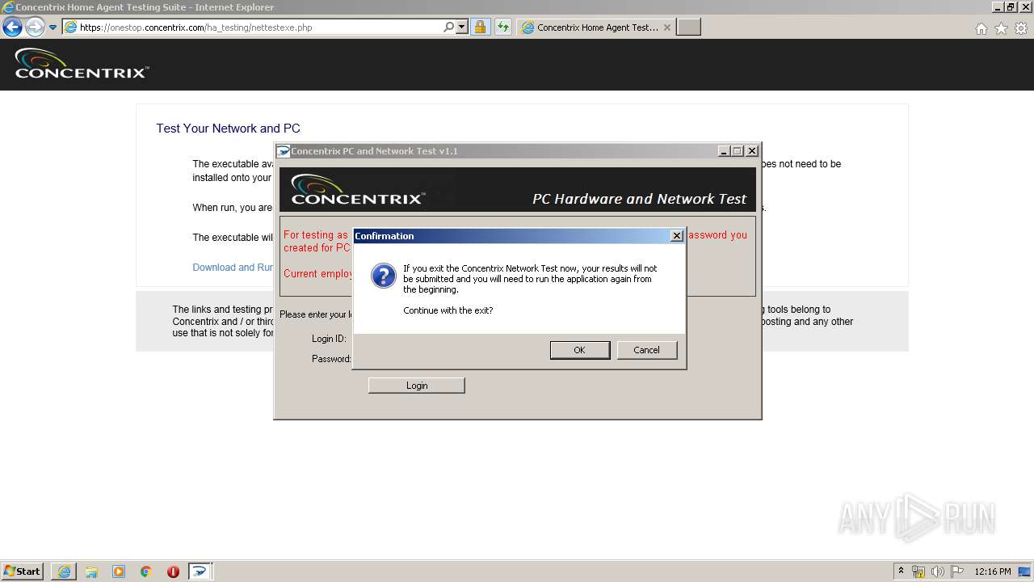
Task: Open the Action Center flag icon
Action: coord(957,571)
